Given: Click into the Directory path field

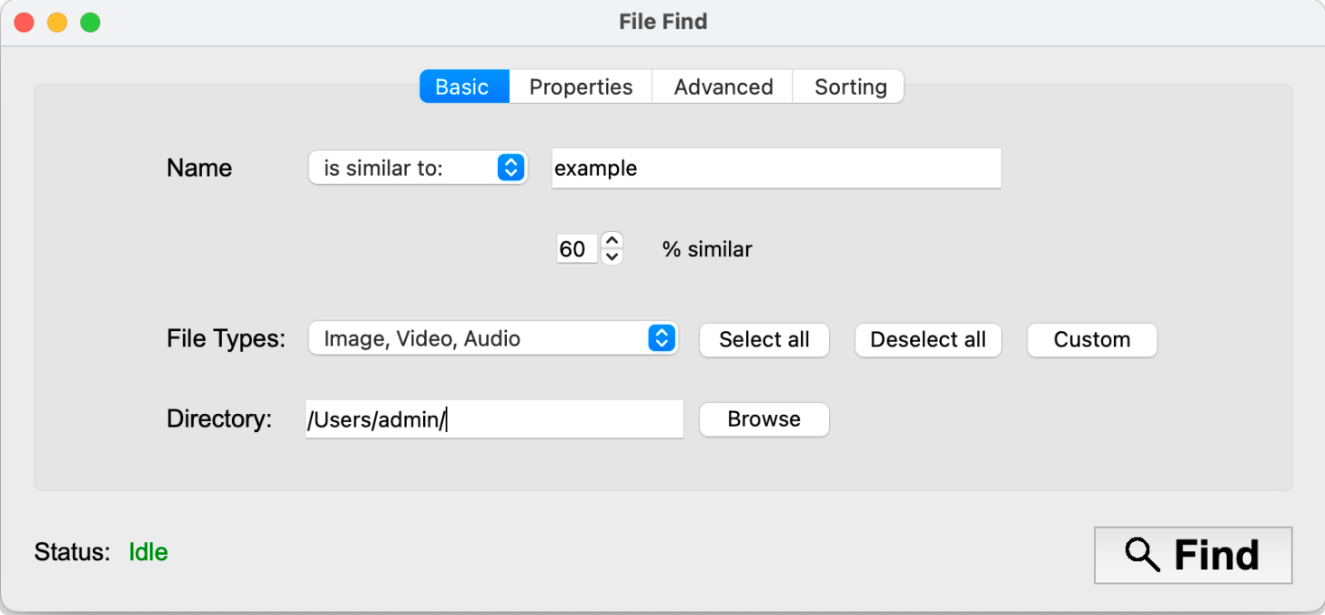Looking at the screenshot, I should click(x=493, y=419).
